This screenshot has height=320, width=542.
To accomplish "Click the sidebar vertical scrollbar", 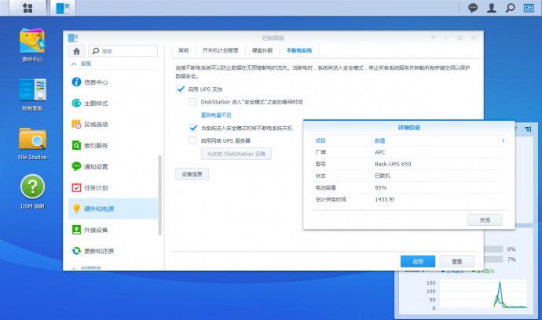I will pyautogui.click(x=159, y=195).
